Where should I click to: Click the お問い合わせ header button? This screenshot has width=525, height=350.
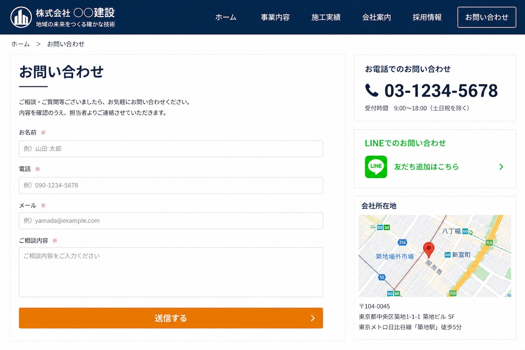coord(487,17)
